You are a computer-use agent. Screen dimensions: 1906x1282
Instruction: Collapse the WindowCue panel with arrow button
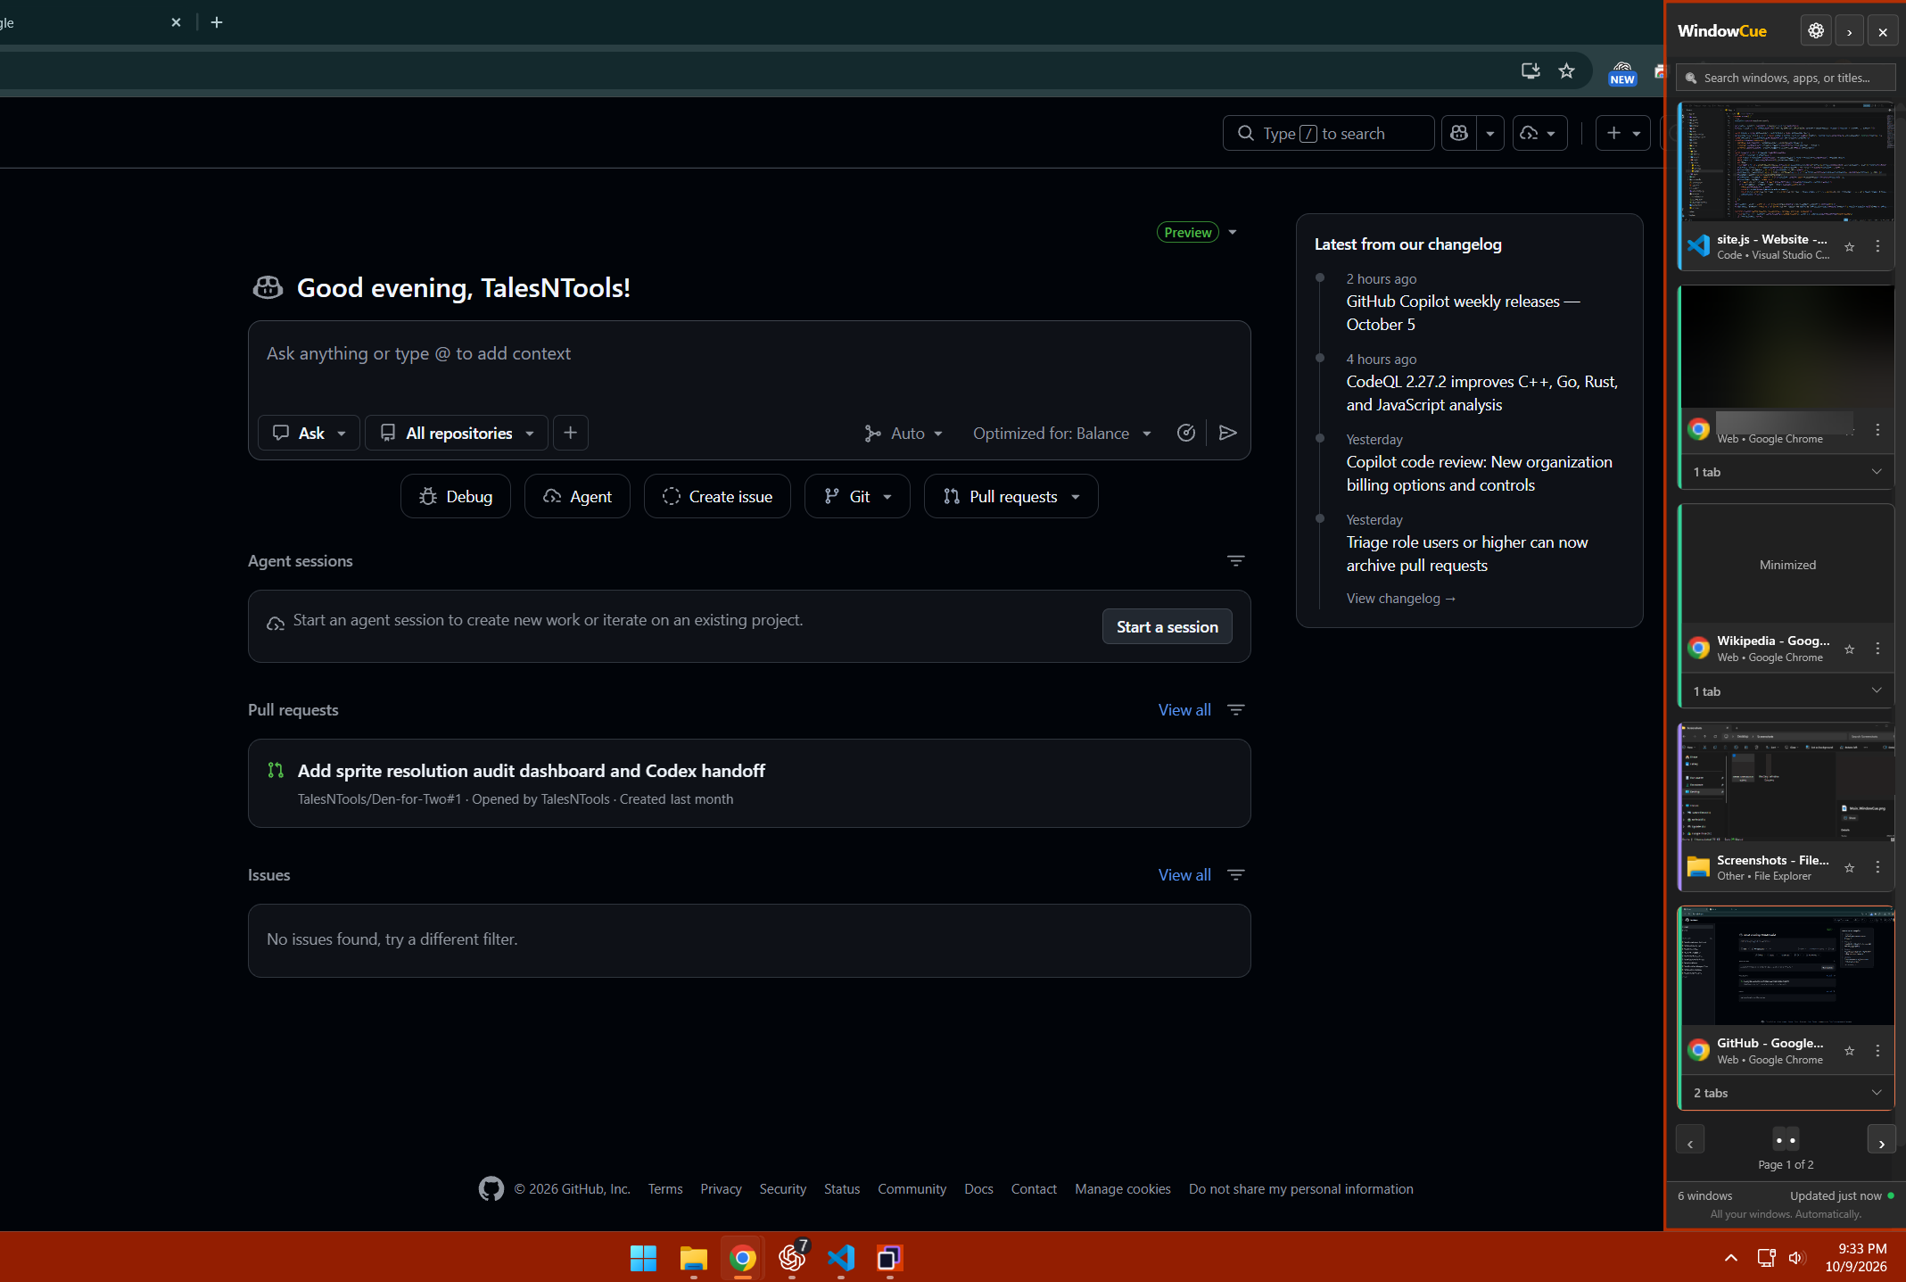pyautogui.click(x=1850, y=31)
